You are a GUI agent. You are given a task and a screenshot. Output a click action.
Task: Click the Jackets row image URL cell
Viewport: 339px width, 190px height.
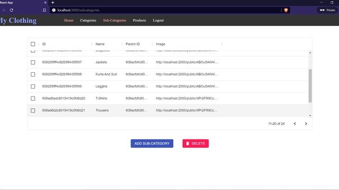(x=187, y=62)
